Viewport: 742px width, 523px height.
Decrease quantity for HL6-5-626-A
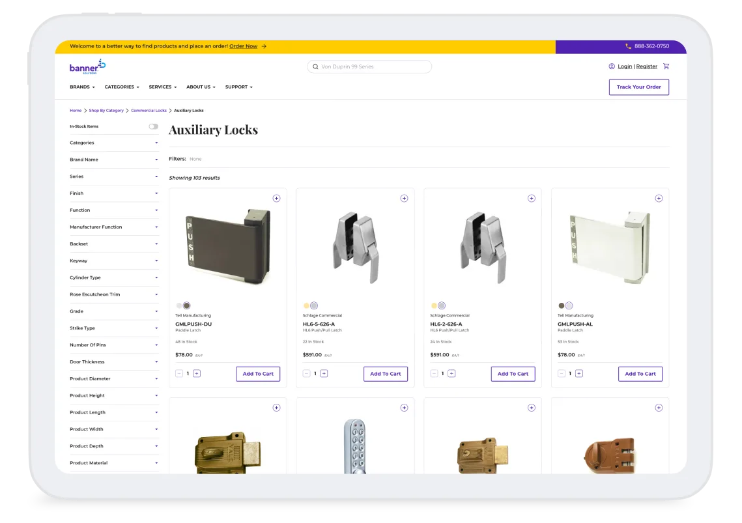coord(307,373)
